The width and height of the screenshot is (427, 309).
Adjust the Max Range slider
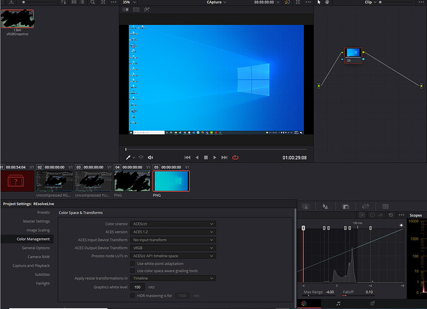(x=319, y=295)
